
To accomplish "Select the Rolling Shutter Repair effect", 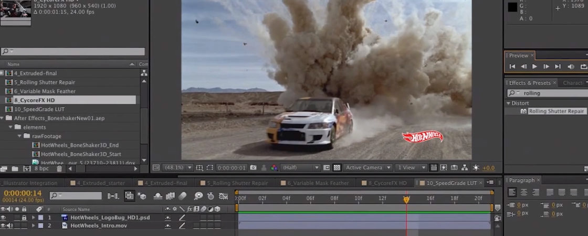I will 556,111.
